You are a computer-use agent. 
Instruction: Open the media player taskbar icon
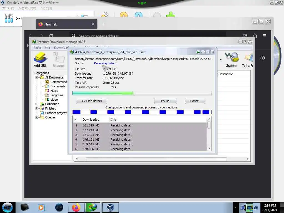41,207
